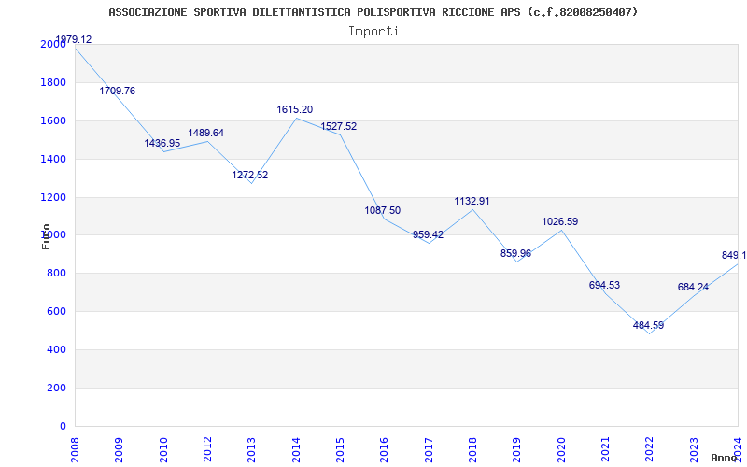Click the 694.53 data label

(x=604, y=286)
